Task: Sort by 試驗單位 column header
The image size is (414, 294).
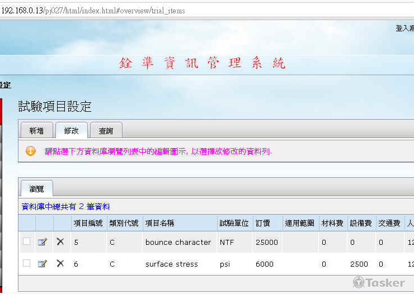Action: point(234,224)
